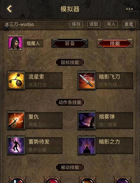Click the Demon Hunter character portrait
This screenshot has width=140, height=183.
point(15,43)
